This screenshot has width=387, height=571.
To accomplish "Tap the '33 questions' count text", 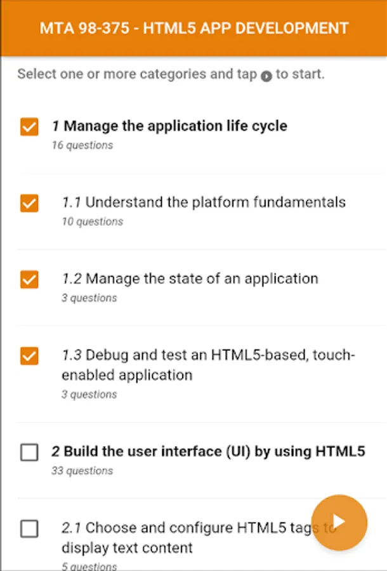I will tap(82, 471).
